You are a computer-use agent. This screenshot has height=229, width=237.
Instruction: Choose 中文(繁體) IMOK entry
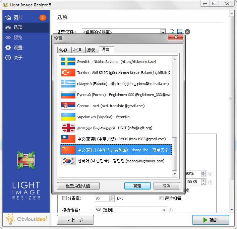(116, 139)
